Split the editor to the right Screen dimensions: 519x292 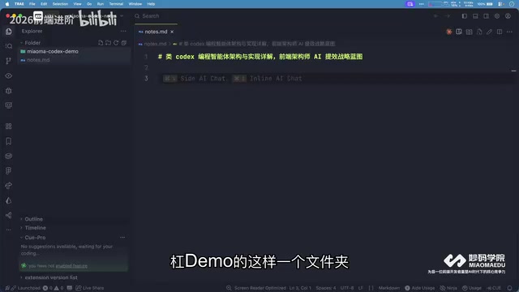(500, 32)
